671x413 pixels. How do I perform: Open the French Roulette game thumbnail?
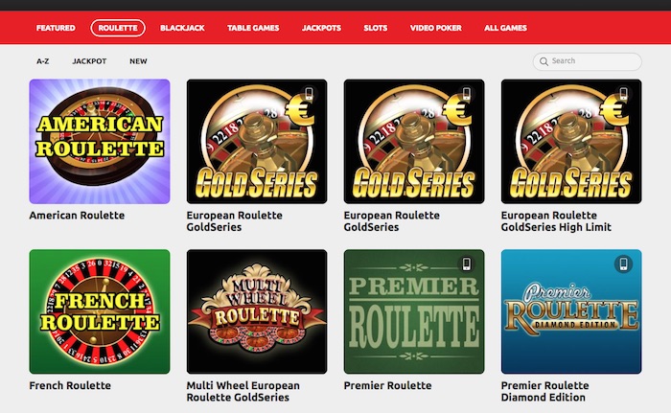100,311
